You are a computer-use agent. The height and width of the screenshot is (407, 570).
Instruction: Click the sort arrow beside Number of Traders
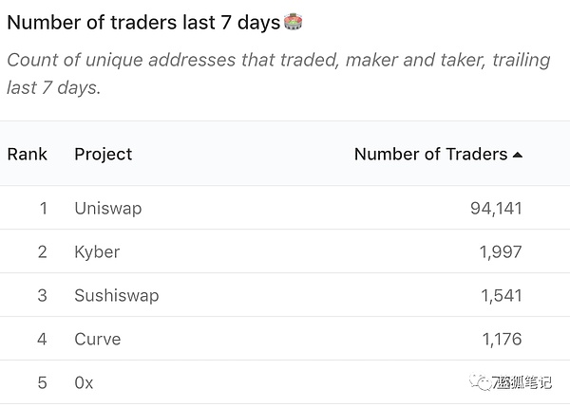518,154
